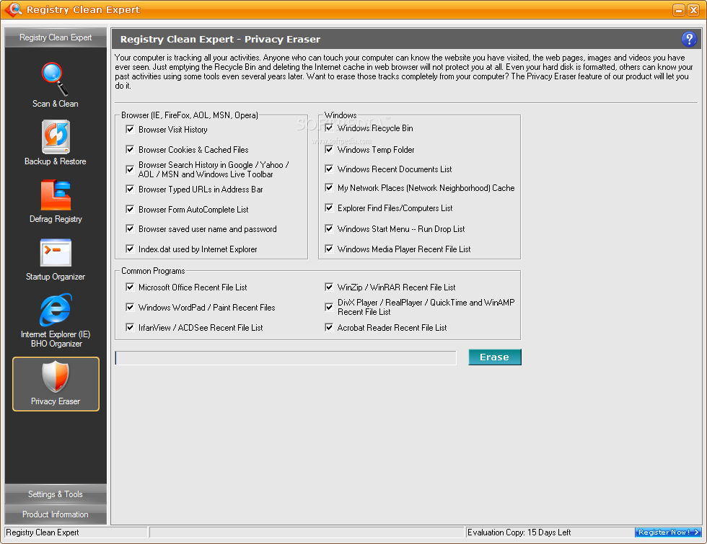The height and width of the screenshot is (544, 707).
Task: Select the Privacy Eraser shield icon
Action: tap(56, 376)
